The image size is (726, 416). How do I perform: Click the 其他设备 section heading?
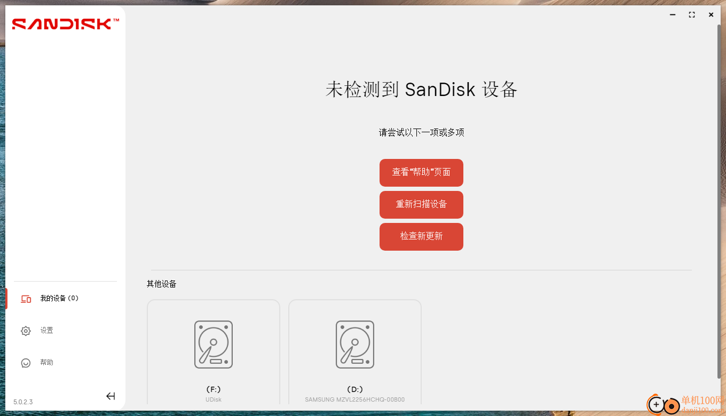[162, 284]
